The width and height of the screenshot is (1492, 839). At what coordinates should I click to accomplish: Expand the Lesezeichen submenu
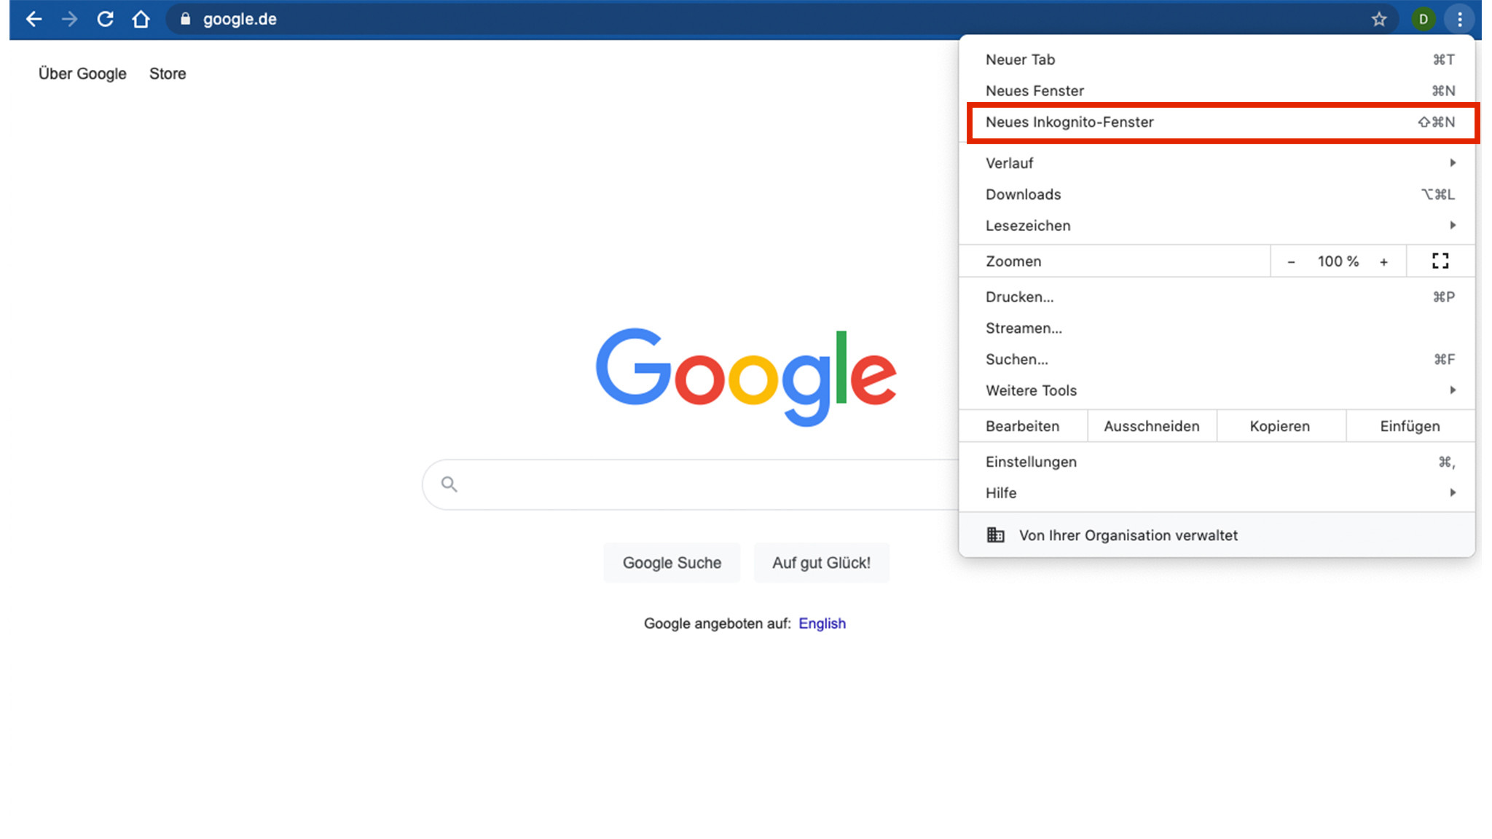[x=1217, y=226]
